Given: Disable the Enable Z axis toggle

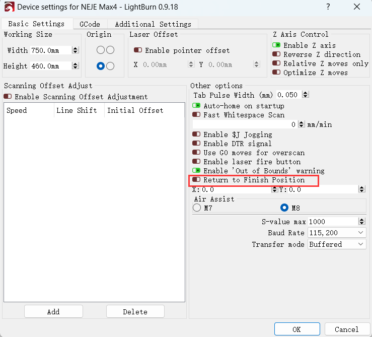Looking at the screenshot, I should point(276,45).
